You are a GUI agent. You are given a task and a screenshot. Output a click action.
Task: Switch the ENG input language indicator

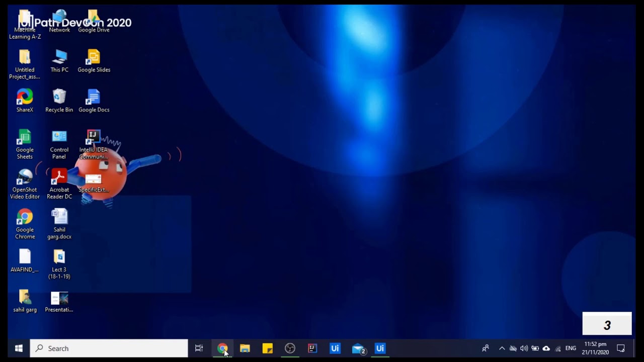571,348
